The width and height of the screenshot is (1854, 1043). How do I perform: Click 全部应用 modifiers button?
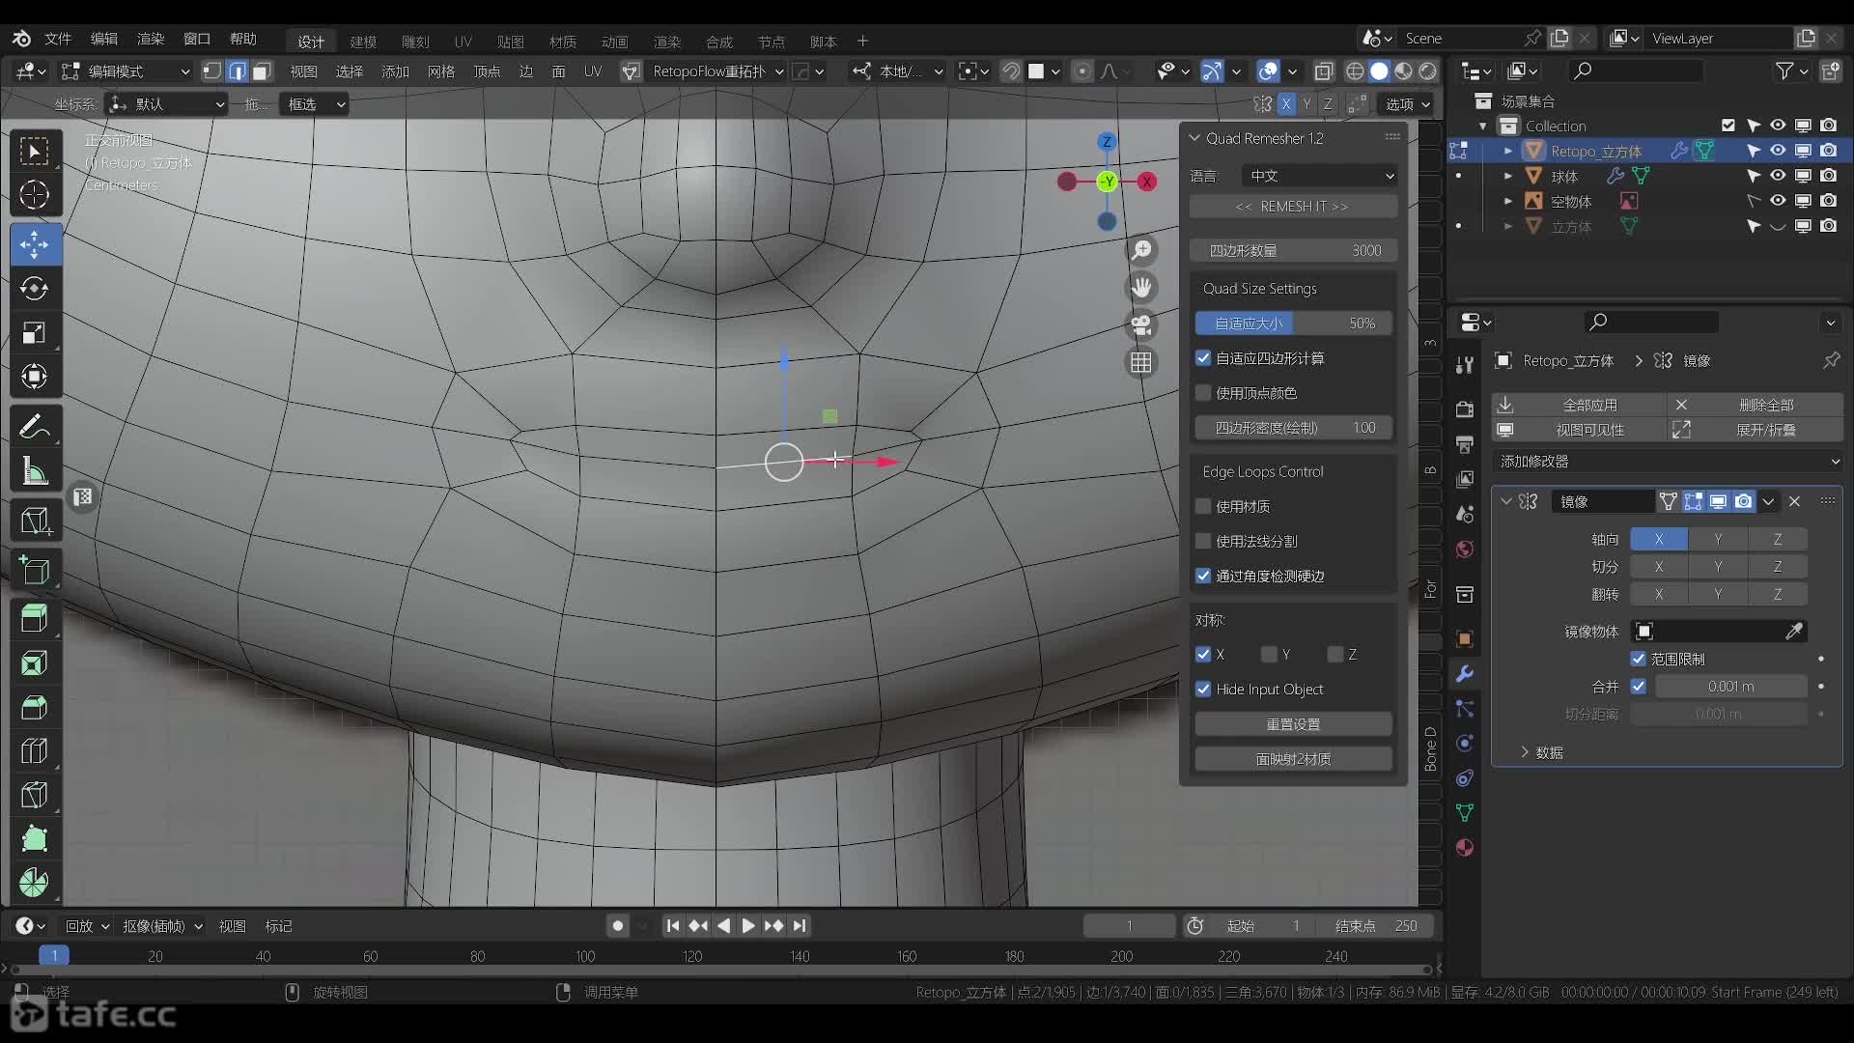click(1580, 405)
